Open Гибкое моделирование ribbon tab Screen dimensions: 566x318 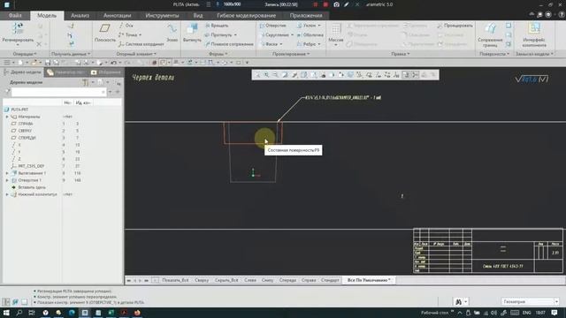[246, 16]
